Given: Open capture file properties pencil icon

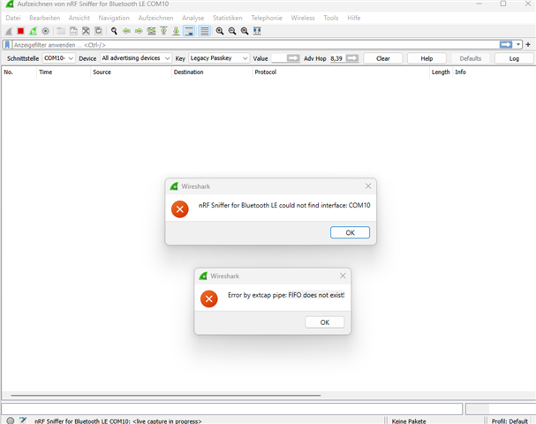Looking at the screenshot, I should tap(23, 420).
